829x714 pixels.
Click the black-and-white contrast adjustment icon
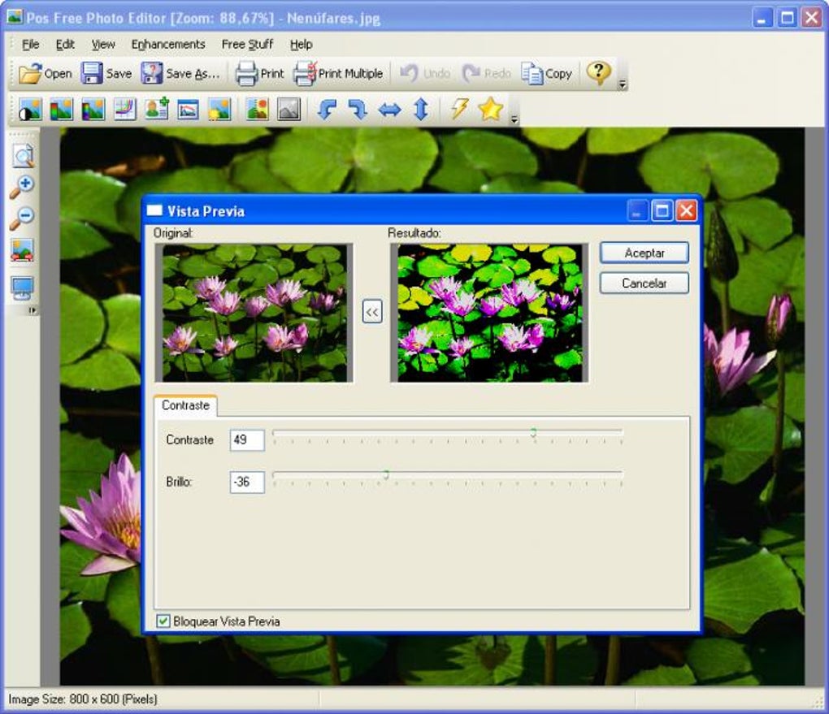[30, 110]
